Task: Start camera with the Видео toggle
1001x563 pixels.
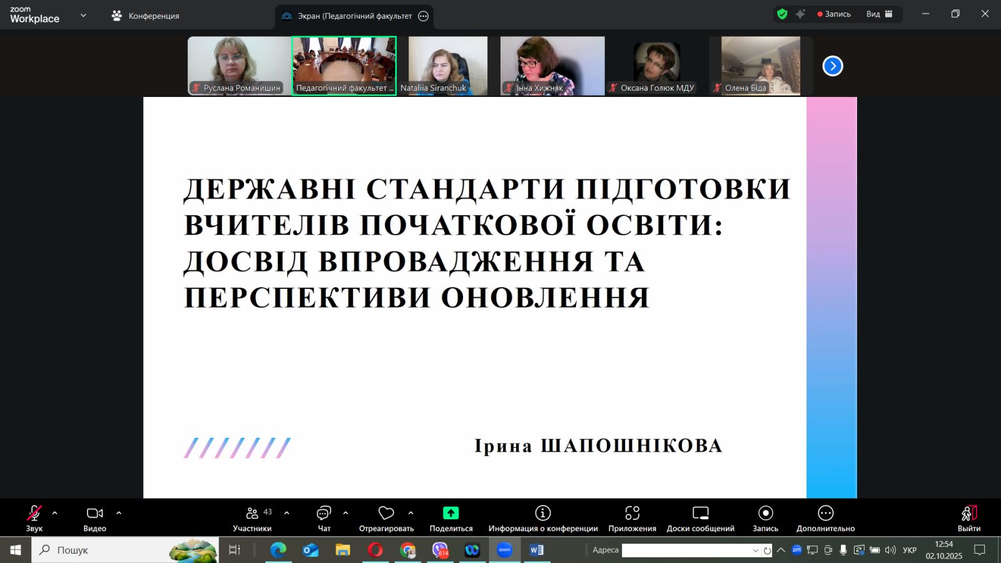Action: (x=93, y=513)
